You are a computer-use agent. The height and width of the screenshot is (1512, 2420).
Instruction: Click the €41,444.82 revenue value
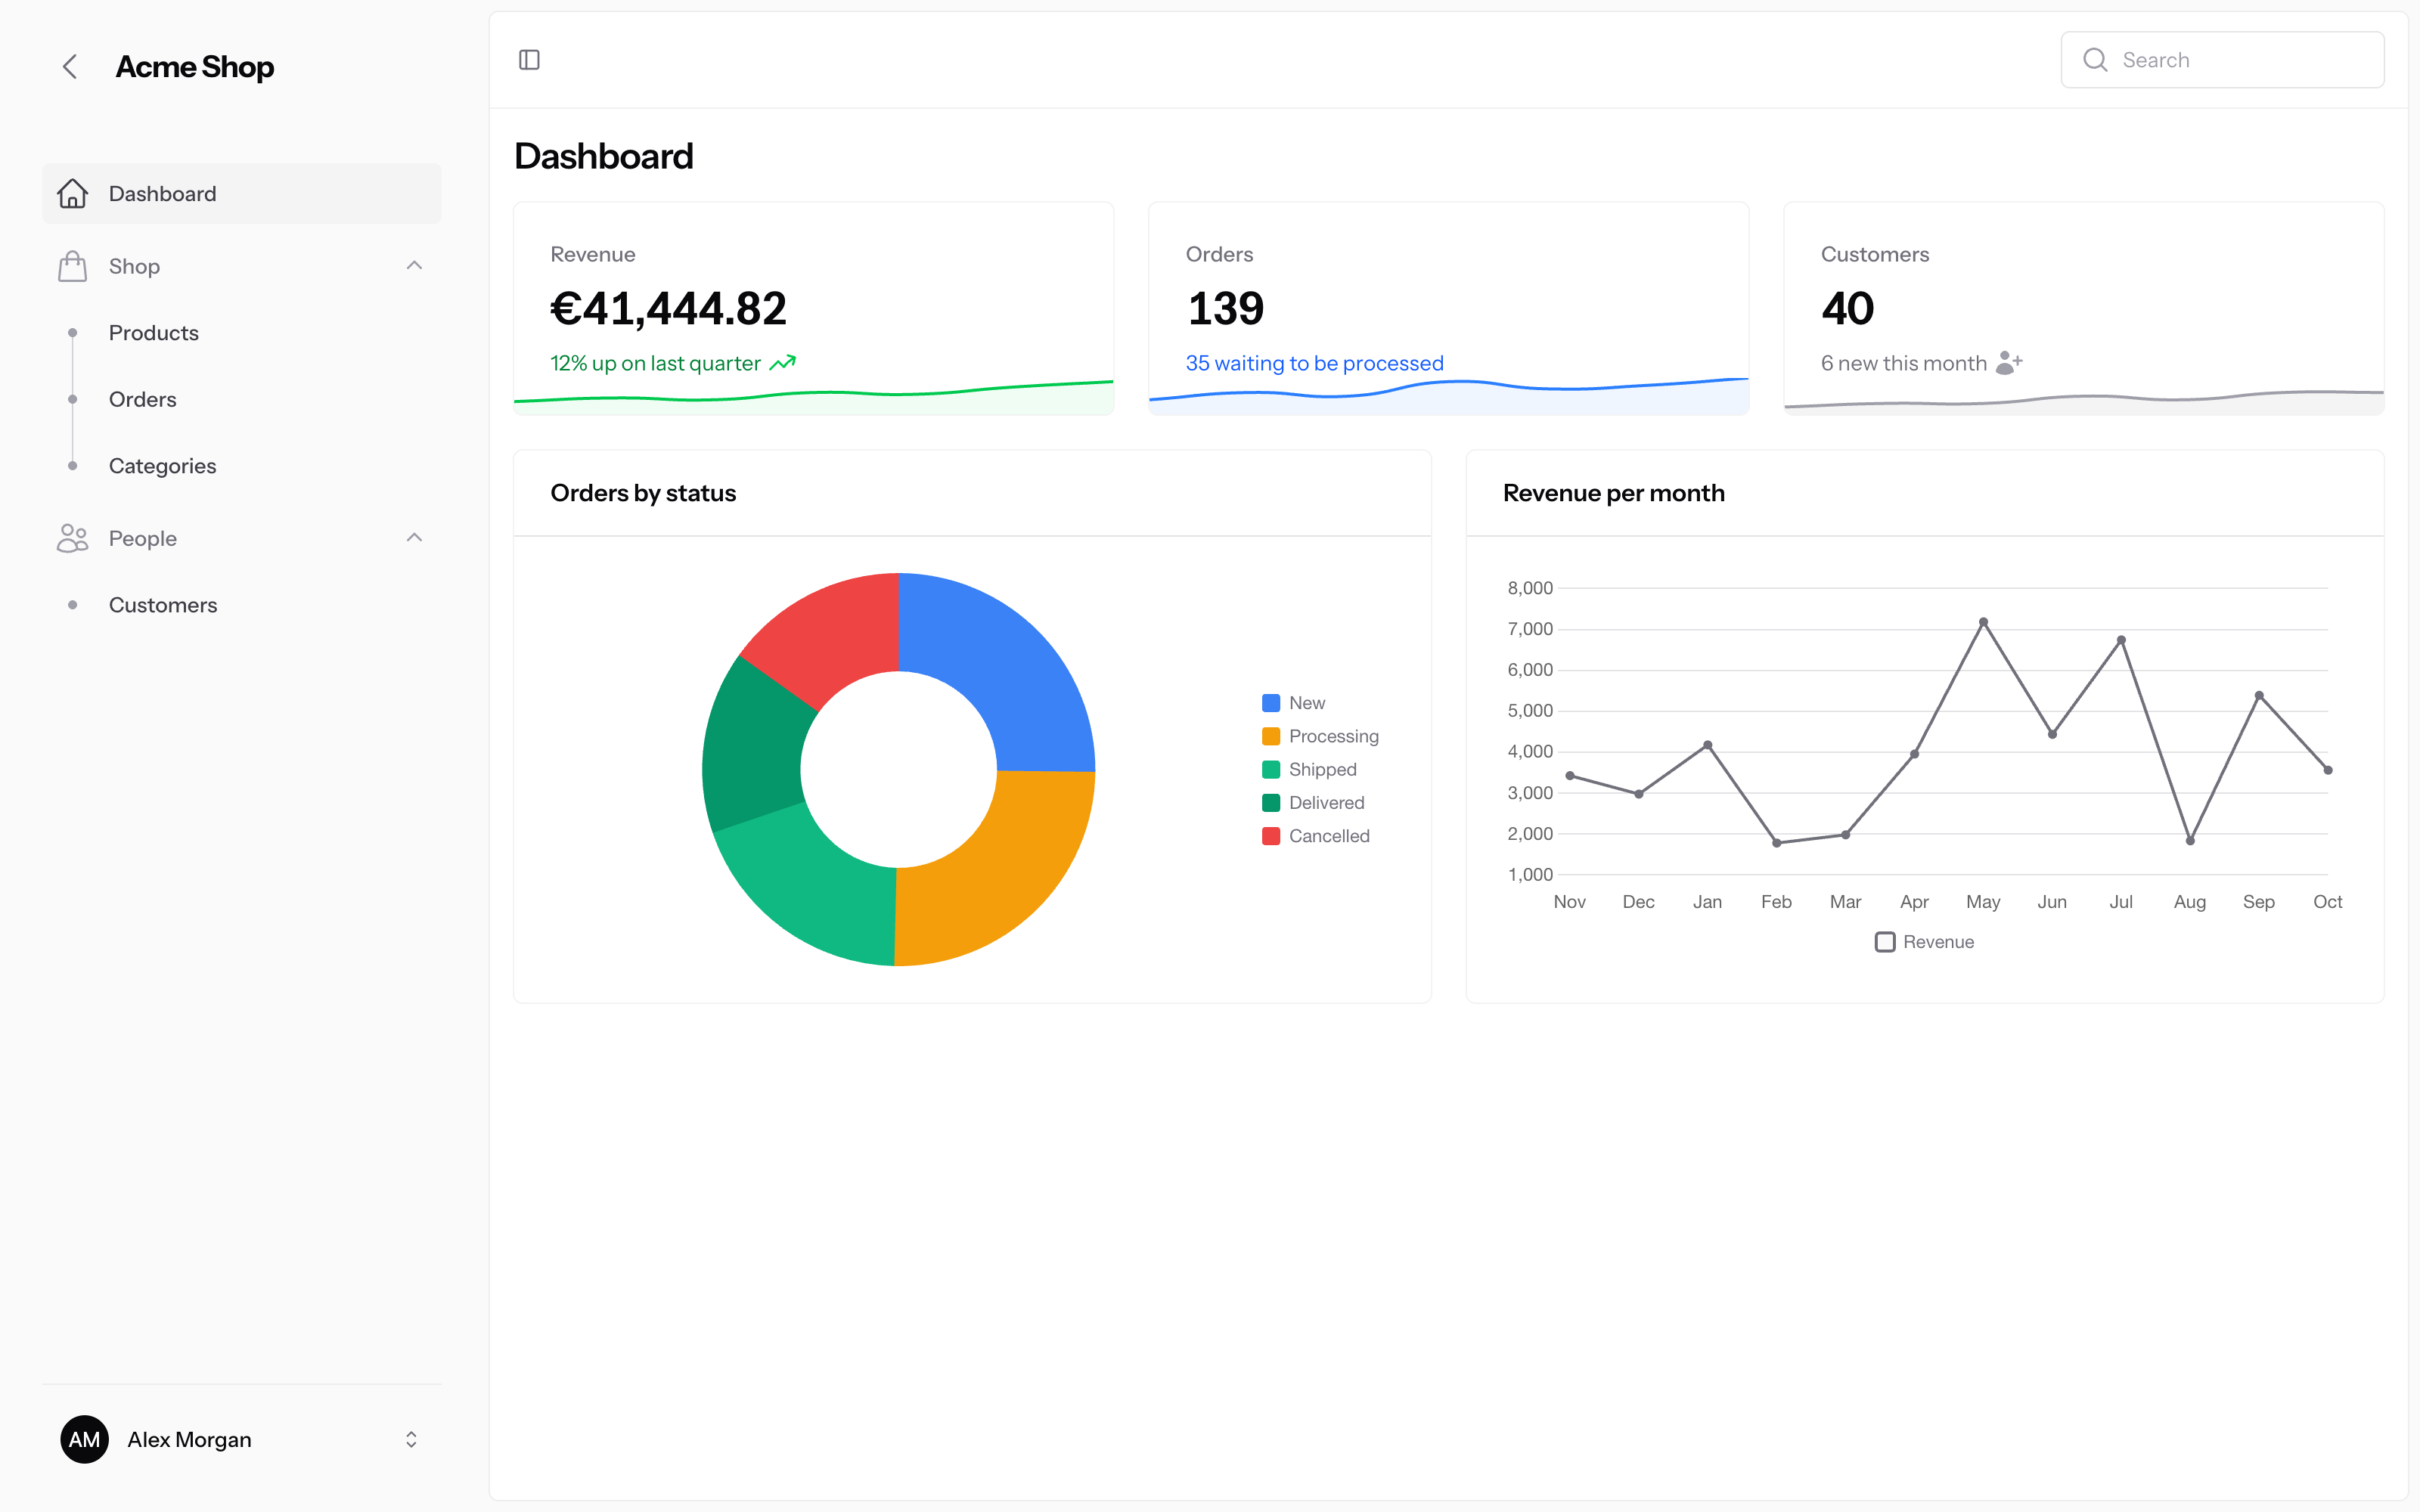(x=668, y=308)
